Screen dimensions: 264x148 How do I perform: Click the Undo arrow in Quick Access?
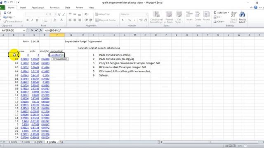point(5,2)
